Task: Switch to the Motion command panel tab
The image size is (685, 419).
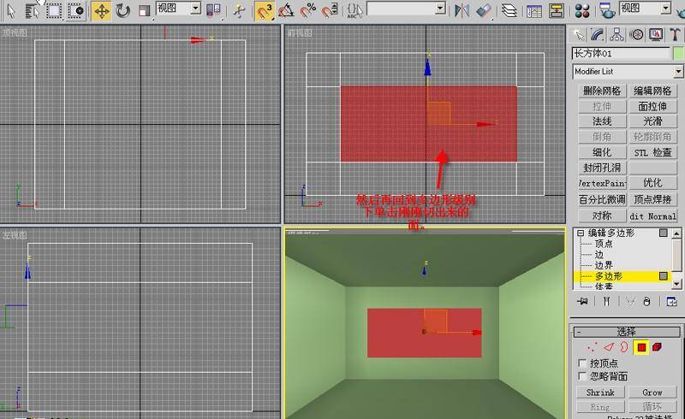Action: (x=636, y=34)
